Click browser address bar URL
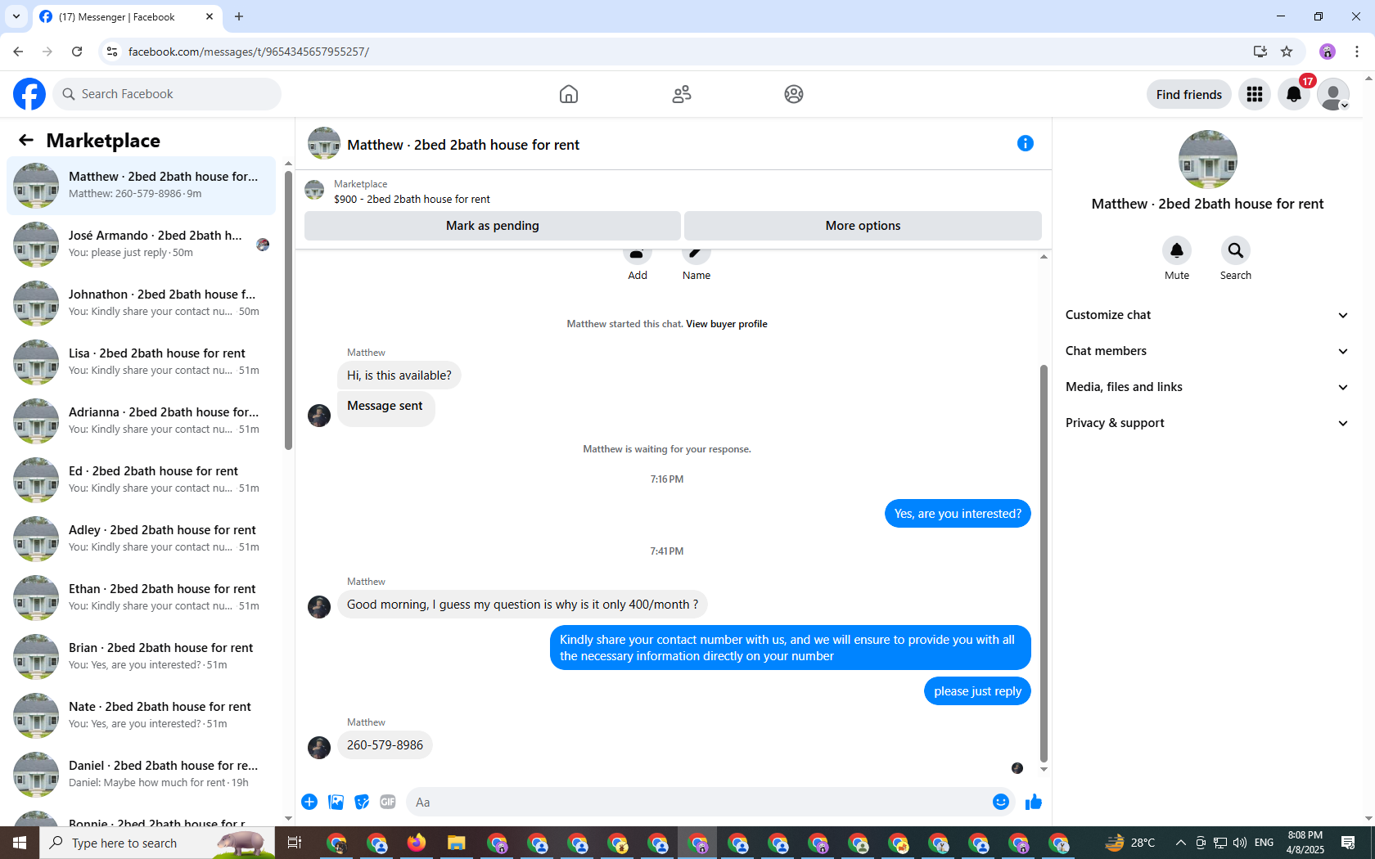The height and width of the screenshot is (859, 1375). click(249, 52)
